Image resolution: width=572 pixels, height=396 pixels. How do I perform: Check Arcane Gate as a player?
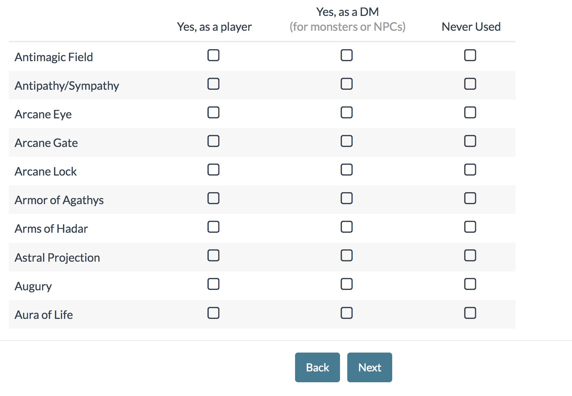tap(213, 141)
